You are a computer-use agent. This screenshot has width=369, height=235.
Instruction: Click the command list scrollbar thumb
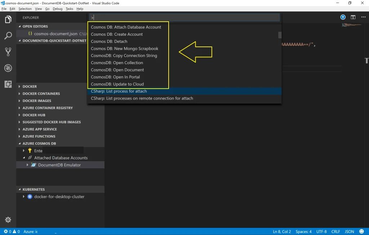click(x=280, y=35)
